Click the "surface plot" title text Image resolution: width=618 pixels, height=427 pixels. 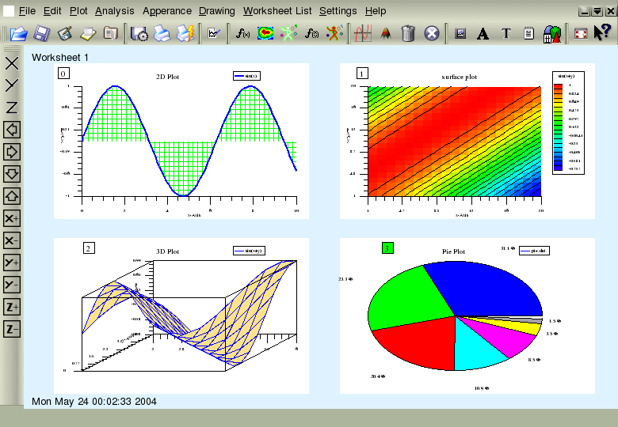coord(460,77)
